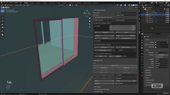
Task: Enable the Flip % checkbox
Action: tap(123, 56)
